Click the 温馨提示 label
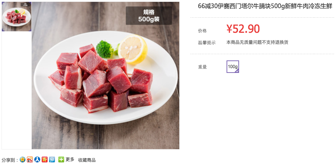 207,43
